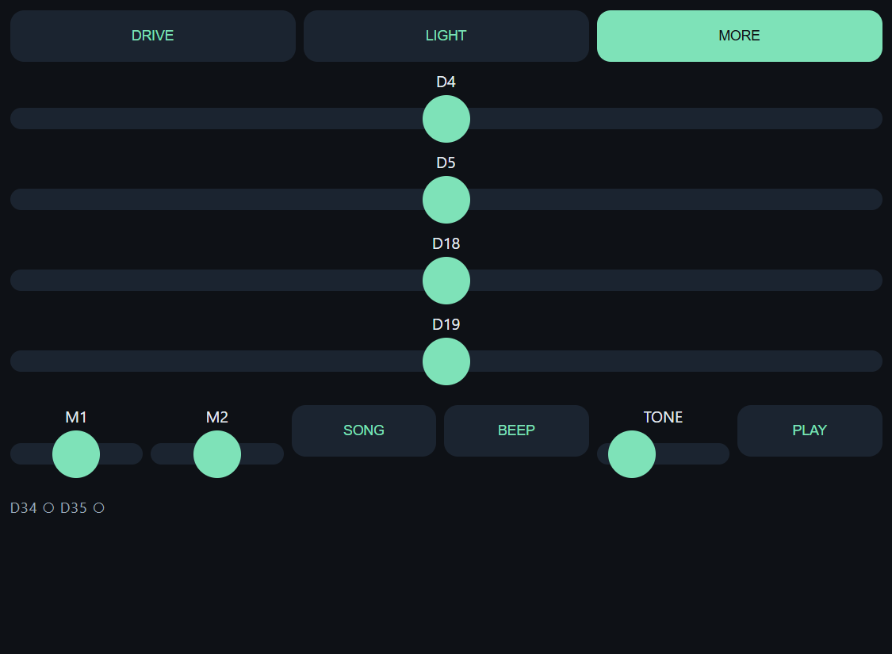This screenshot has height=654, width=892.
Task: Trigger the BEEP button
Action: [x=516, y=430]
